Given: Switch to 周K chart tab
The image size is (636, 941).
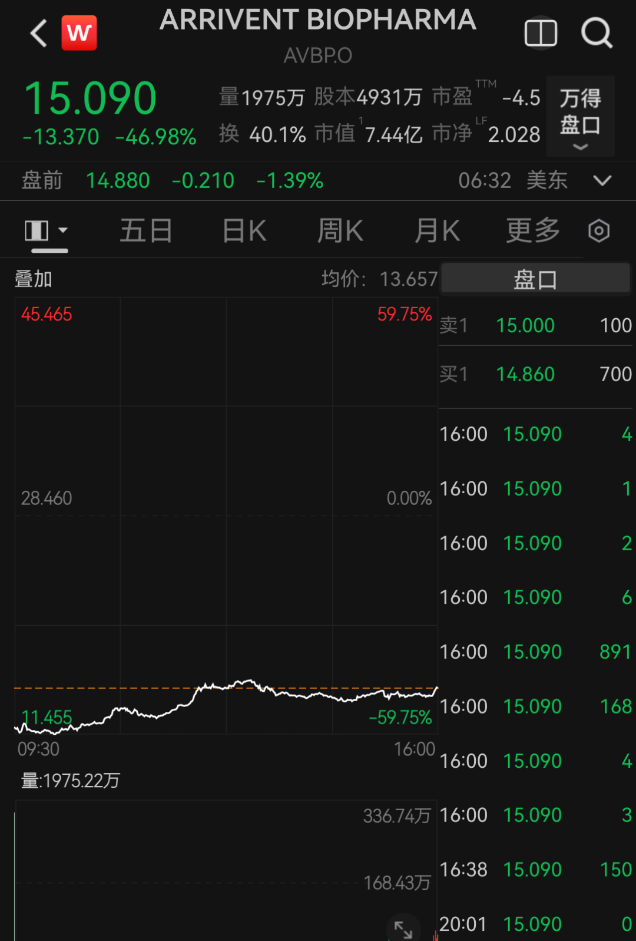Looking at the screenshot, I should tap(340, 230).
